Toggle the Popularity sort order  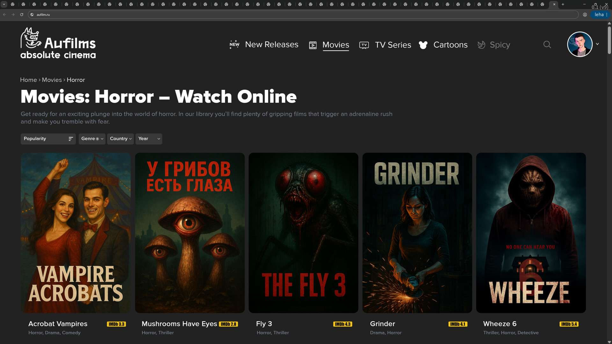[70, 139]
